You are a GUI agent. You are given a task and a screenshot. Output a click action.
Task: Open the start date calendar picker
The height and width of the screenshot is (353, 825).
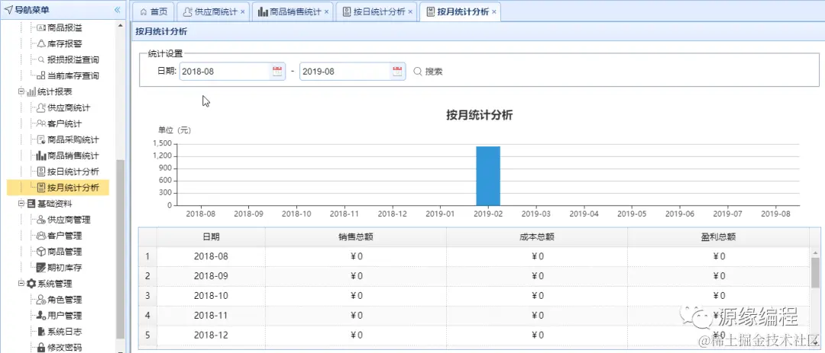(277, 72)
